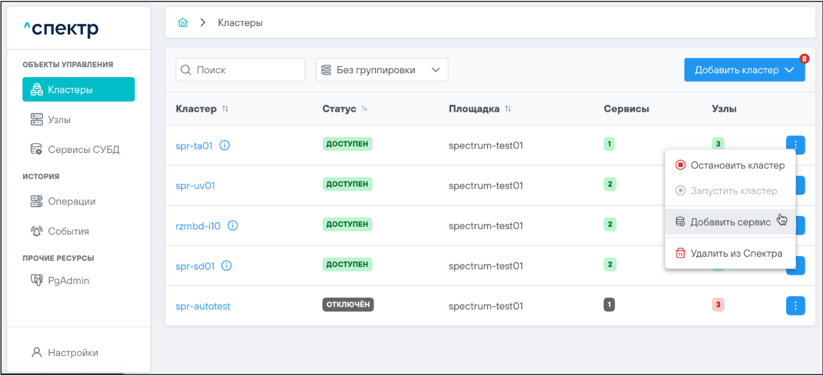Click the home breadcrumb icon
The image size is (823, 376).
click(x=183, y=23)
